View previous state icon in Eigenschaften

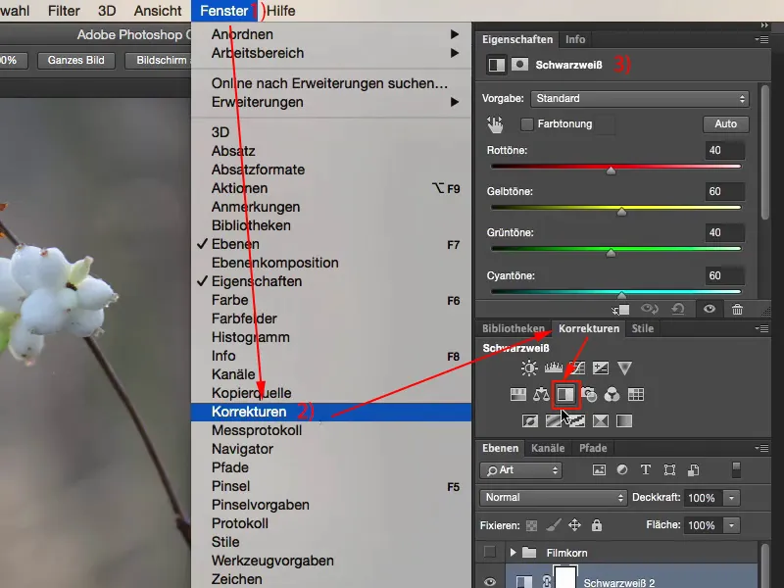coord(649,309)
